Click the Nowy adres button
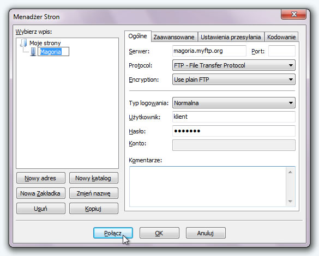Screen dimensions: 319x256 click(x=41, y=178)
